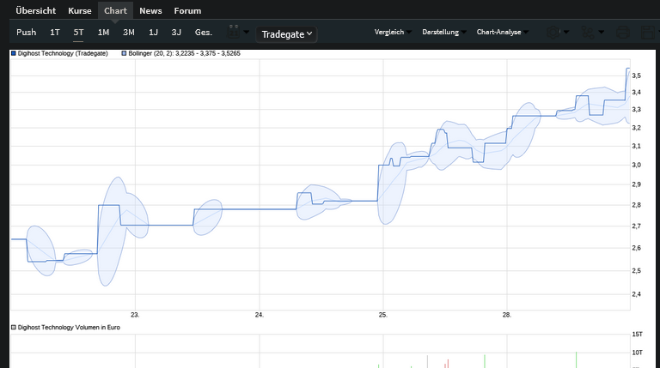Open the Forum tab

pos(187,11)
